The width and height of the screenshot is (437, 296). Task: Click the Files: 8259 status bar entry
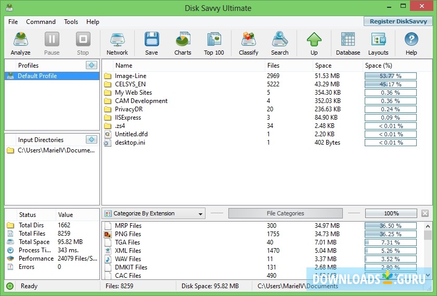tap(119, 286)
